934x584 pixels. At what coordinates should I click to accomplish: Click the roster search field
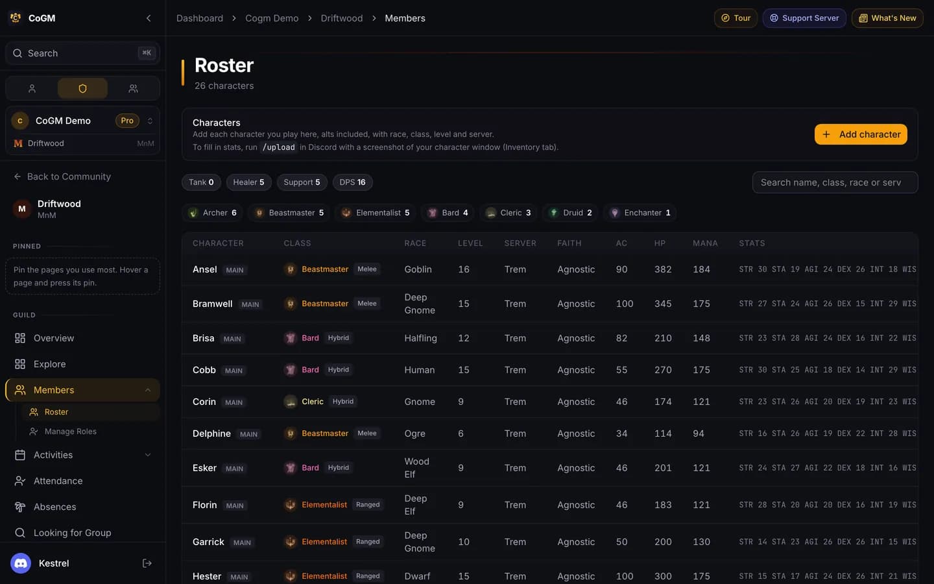[x=835, y=182]
